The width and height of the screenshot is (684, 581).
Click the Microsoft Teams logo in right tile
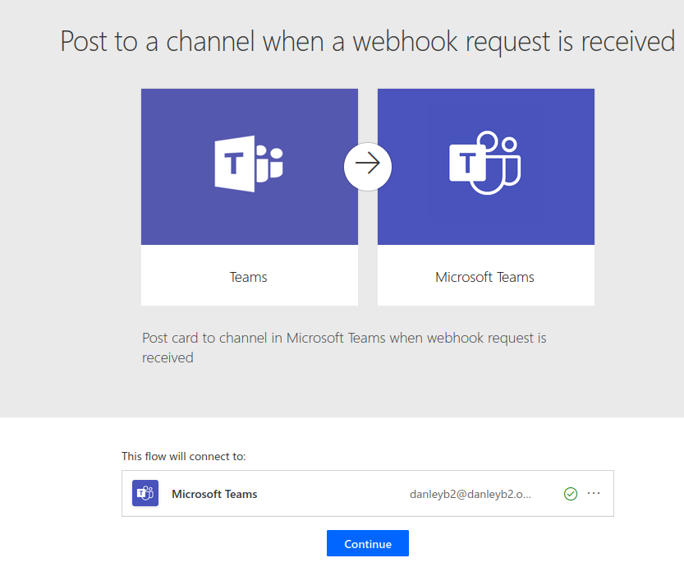click(485, 163)
